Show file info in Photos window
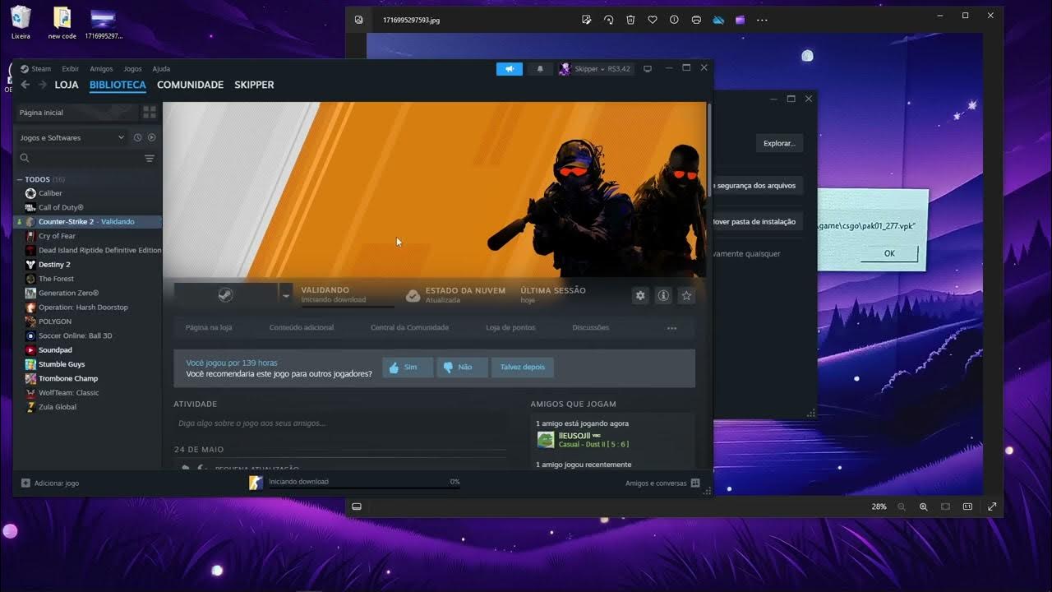Viewport: 1052px width, 592px height. coord(674,20)
